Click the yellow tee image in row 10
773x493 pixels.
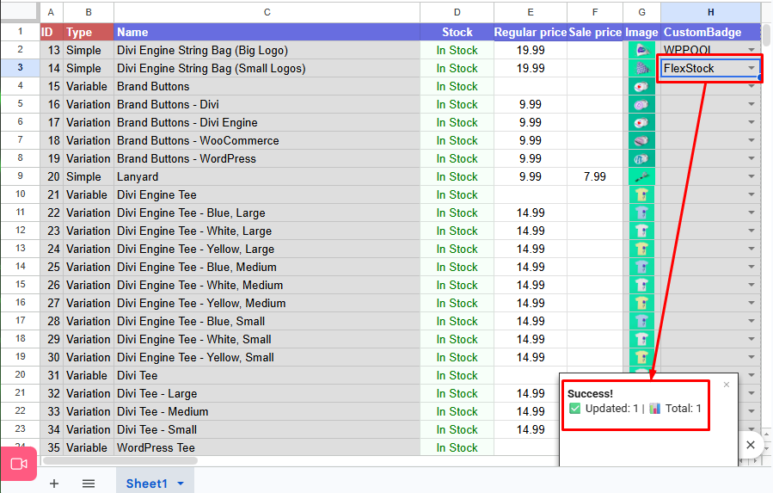click(x=641, y=194)
